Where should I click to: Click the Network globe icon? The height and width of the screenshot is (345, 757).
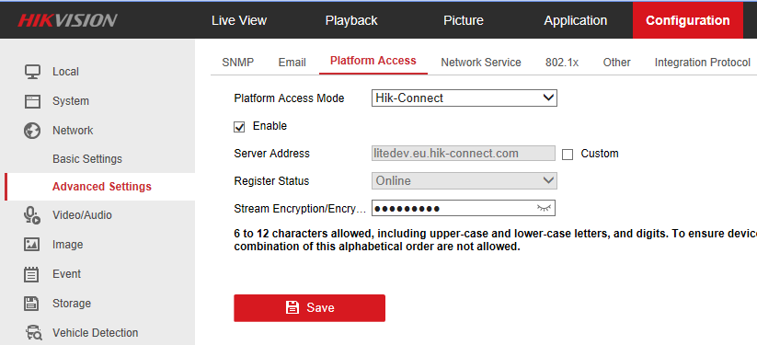point(32,131)
